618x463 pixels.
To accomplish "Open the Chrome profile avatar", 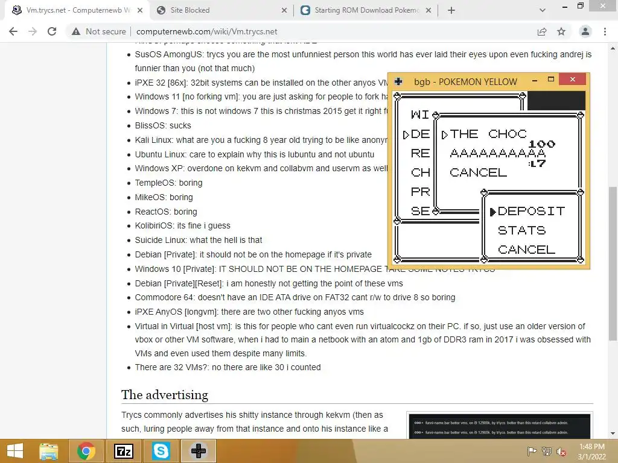I will click(585, 31).
